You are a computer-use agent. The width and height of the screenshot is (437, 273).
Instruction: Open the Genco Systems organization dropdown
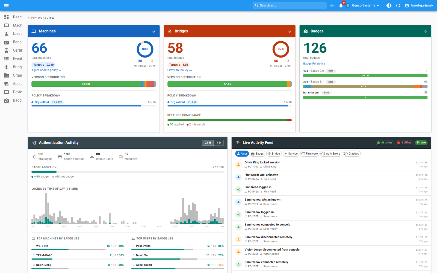pos(363,5)
